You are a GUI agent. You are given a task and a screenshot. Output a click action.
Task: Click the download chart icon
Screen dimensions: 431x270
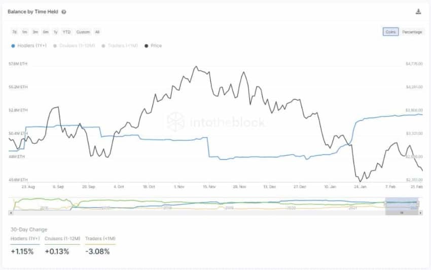418,12
